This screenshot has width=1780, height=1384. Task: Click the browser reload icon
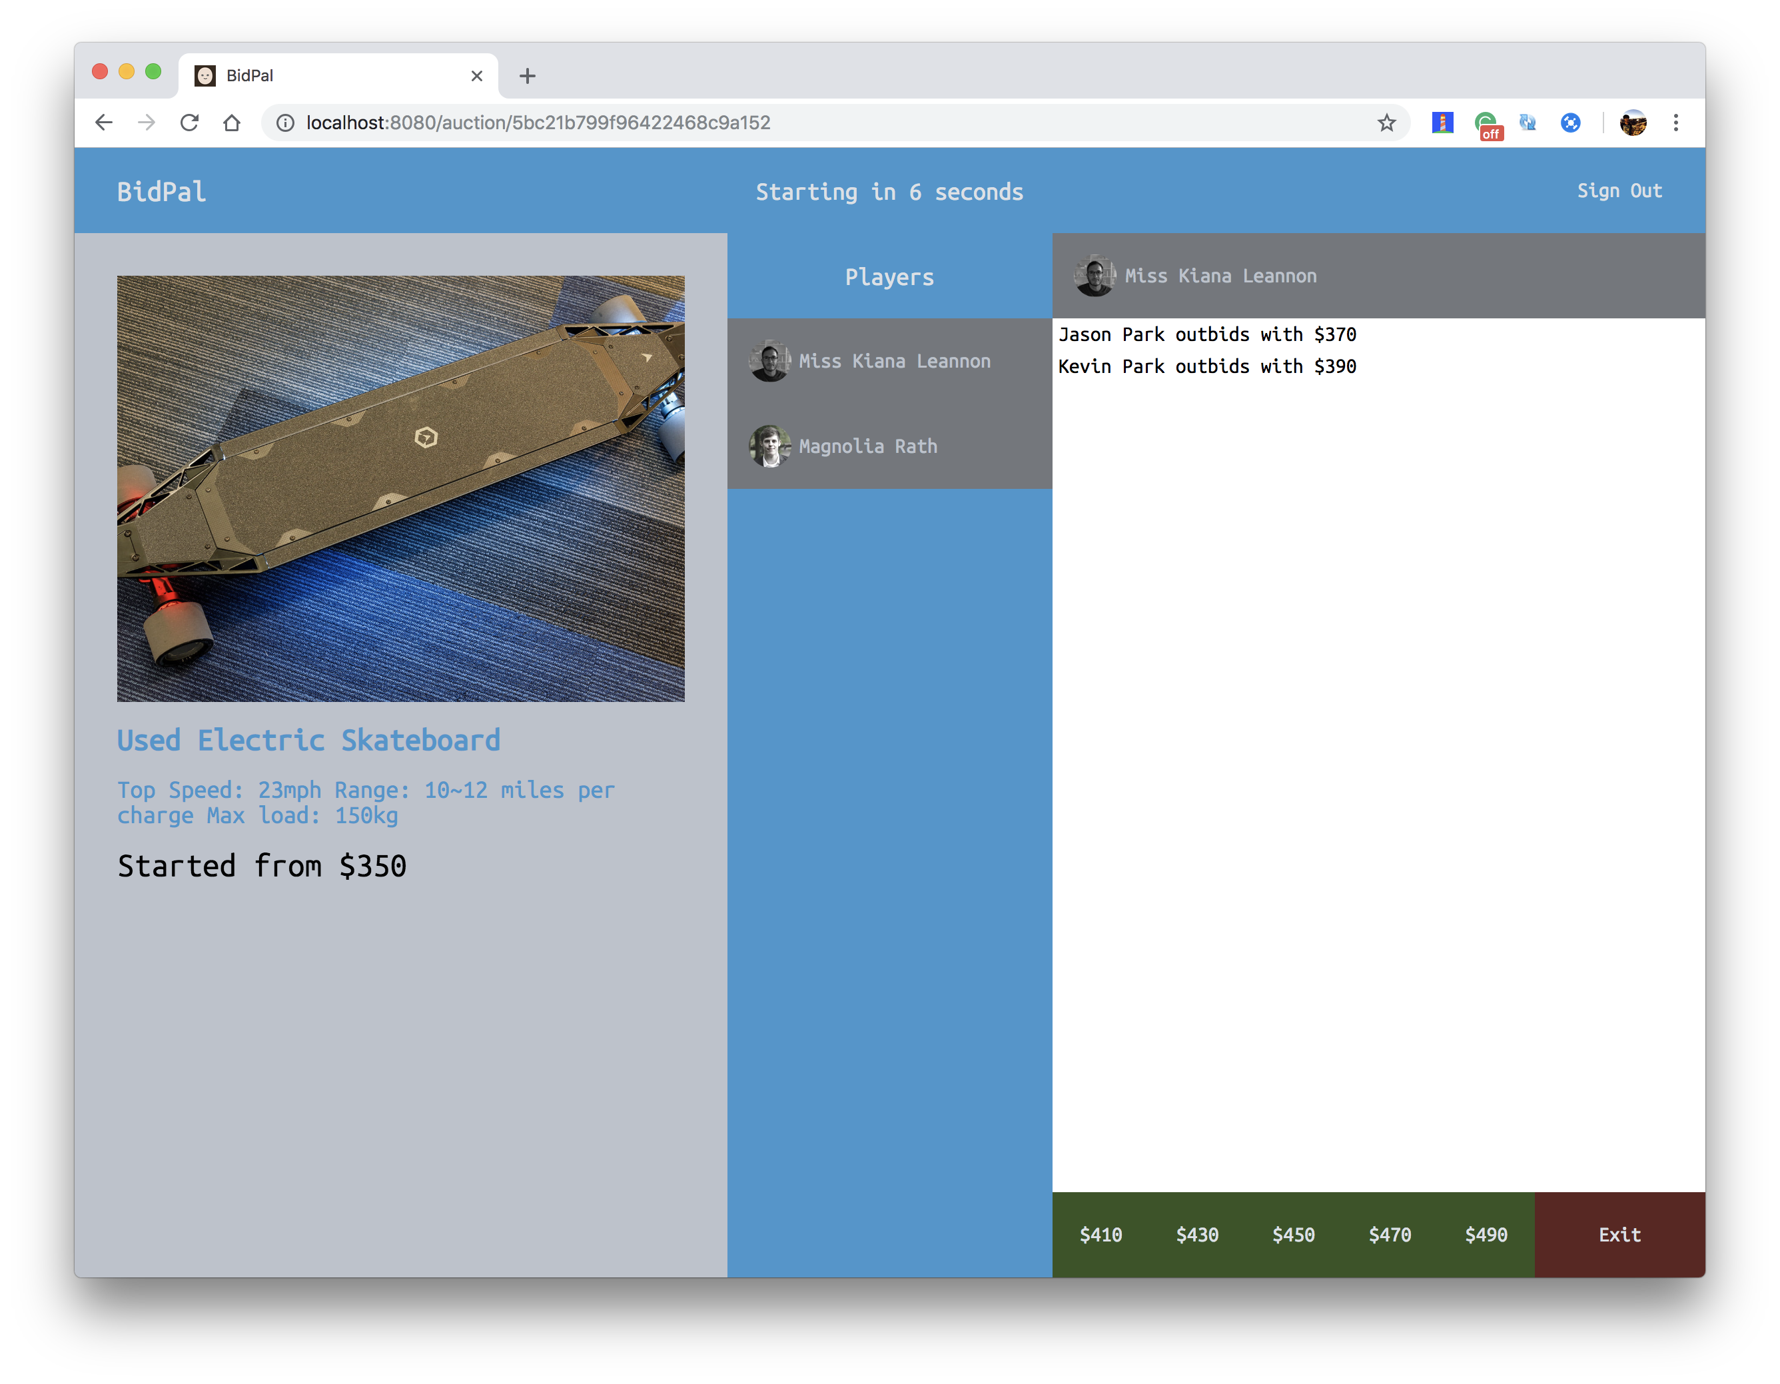189,123
